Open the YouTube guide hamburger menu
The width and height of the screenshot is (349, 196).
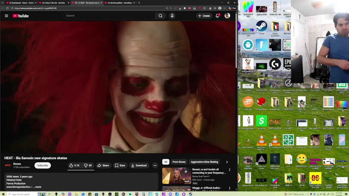click(x=6, y=16)
